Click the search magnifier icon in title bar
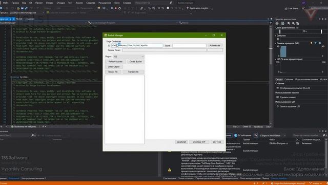 point(171,3)
